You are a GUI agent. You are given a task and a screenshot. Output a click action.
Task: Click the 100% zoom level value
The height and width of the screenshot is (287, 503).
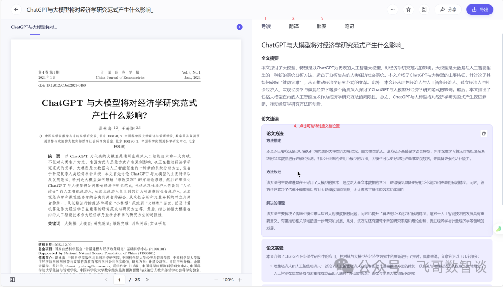click(228, 280)
